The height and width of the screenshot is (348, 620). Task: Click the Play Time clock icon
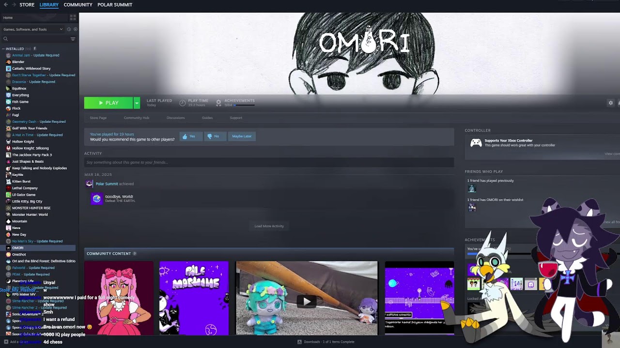(x=183, y=103)
